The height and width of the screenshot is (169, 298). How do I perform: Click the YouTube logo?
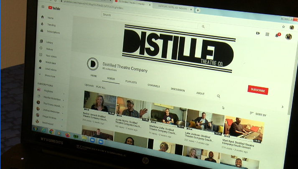(54, 8)
